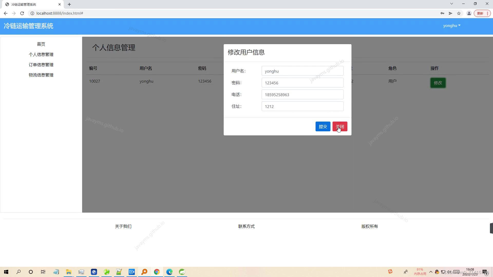Open QQ from the system tray
This screenshot has width=493, height=277.
pyautogui.click(x=437, y=272)
